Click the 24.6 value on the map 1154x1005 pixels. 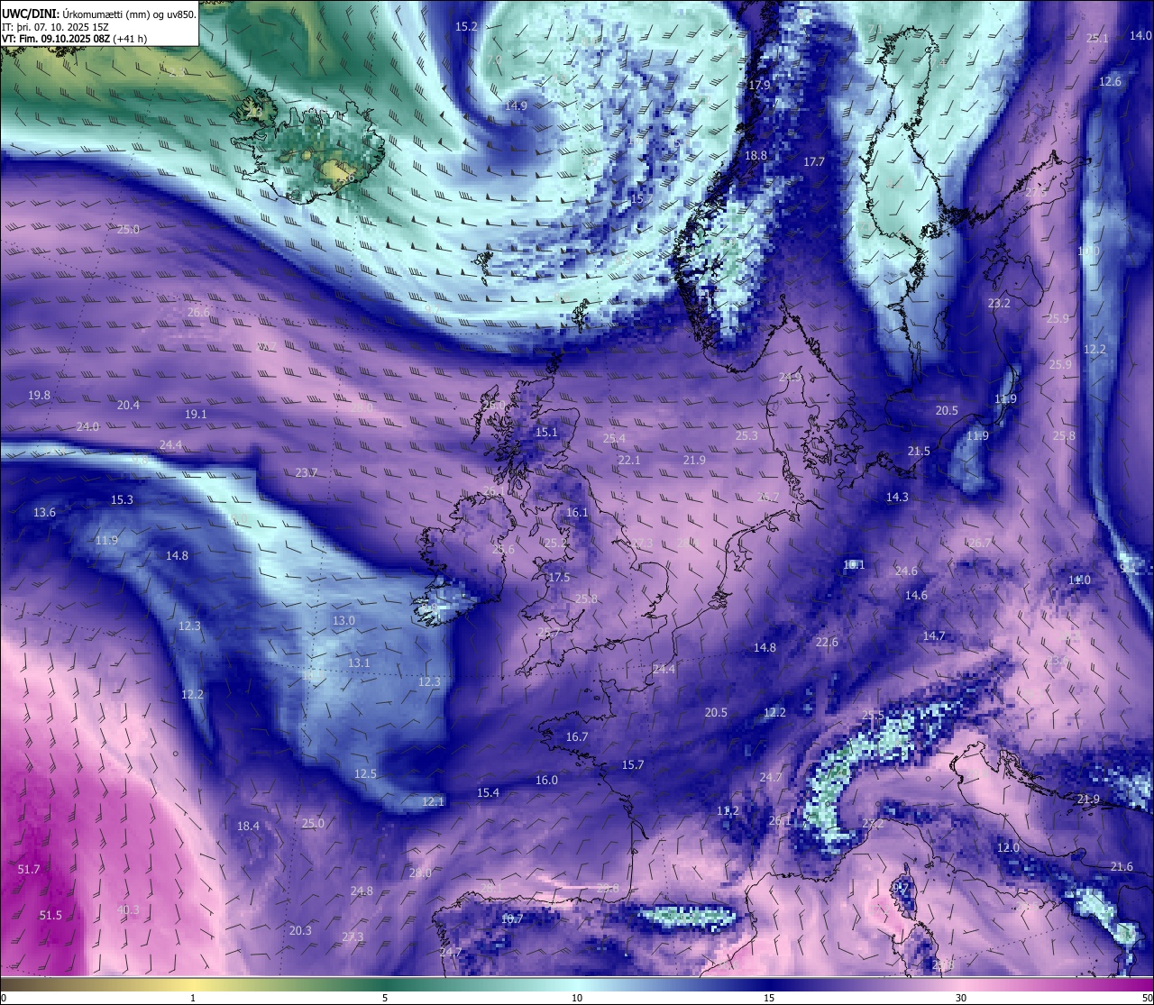coord(906,571)
